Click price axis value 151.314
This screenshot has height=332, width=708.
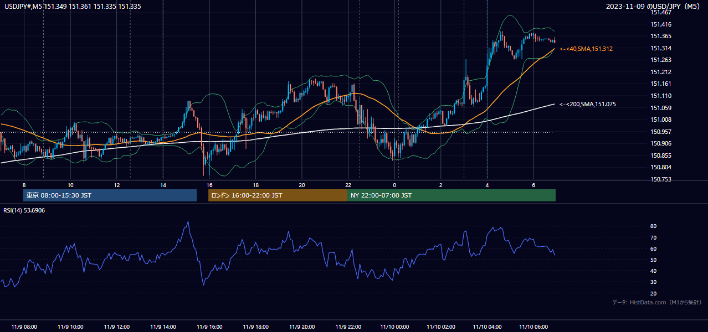click(660, 48)
